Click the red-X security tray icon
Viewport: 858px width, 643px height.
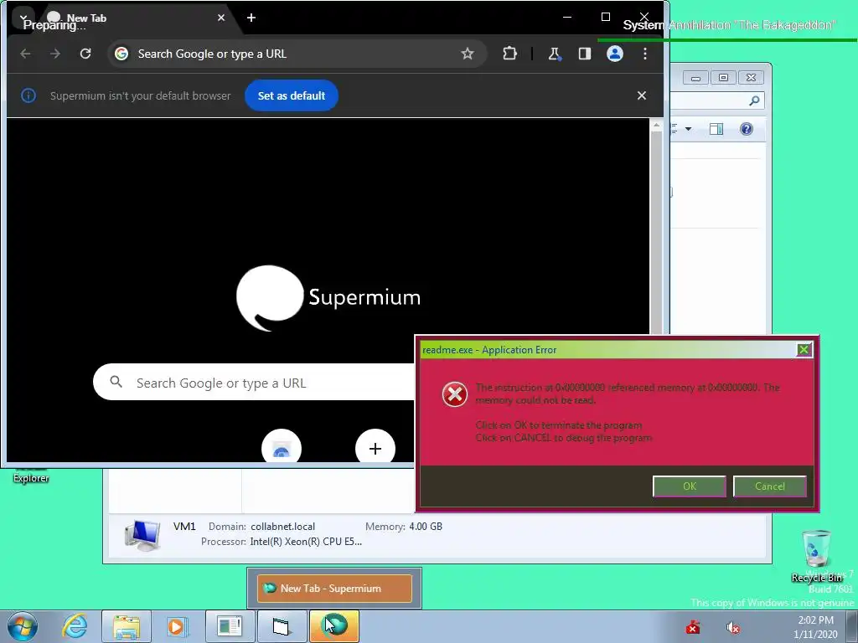click(x=693, y=627)
